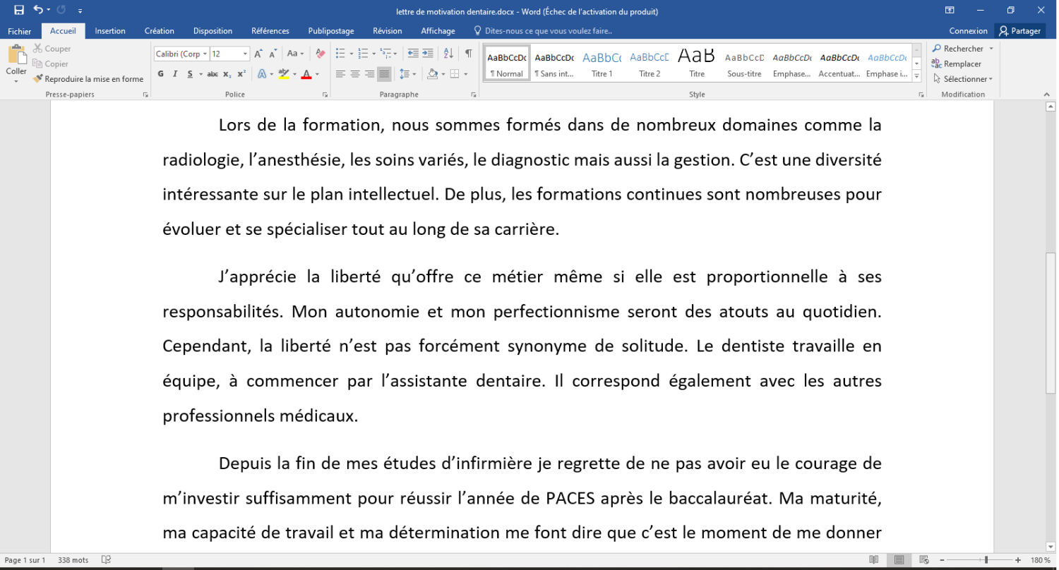
Task: Toggle italic (I) formatting
Action: [174, 74]
